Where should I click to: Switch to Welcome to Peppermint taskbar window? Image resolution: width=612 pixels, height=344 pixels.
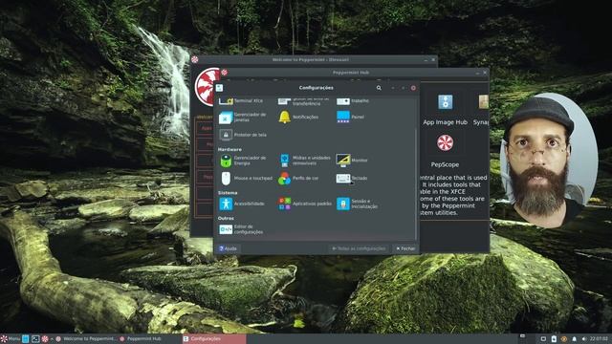pos(86,339)
